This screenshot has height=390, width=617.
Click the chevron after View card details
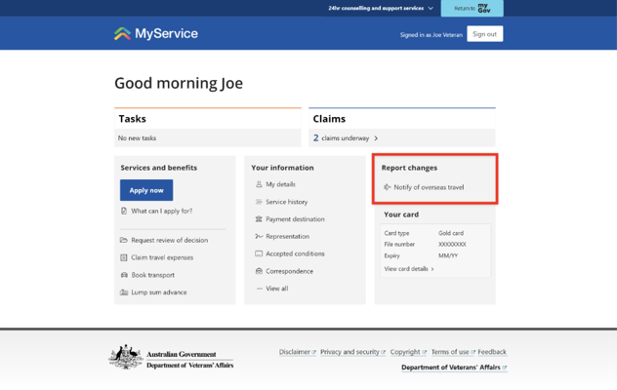tap(432, 269)
